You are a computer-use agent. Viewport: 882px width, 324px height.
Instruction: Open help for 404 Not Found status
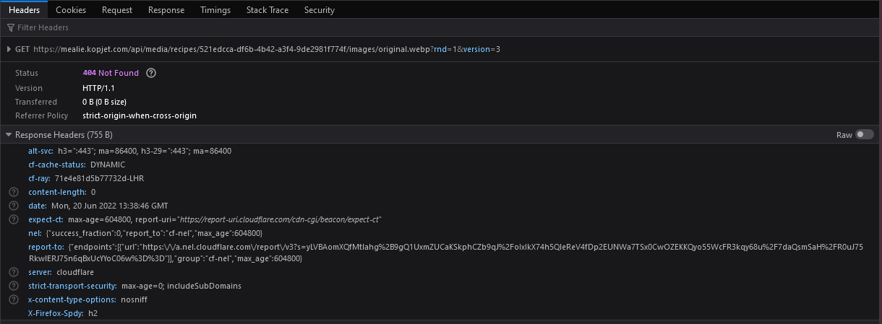pyautogui.click(x=151, y=73)
